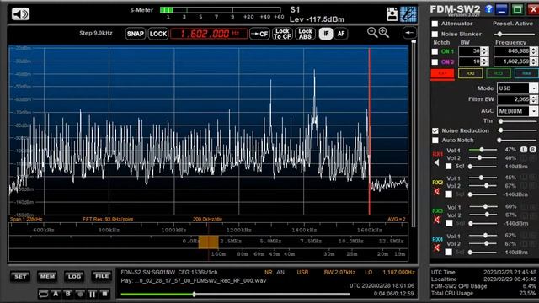Click the Lock To CF button
Viewport: 539px width, 303px height.
click(282, 34)
